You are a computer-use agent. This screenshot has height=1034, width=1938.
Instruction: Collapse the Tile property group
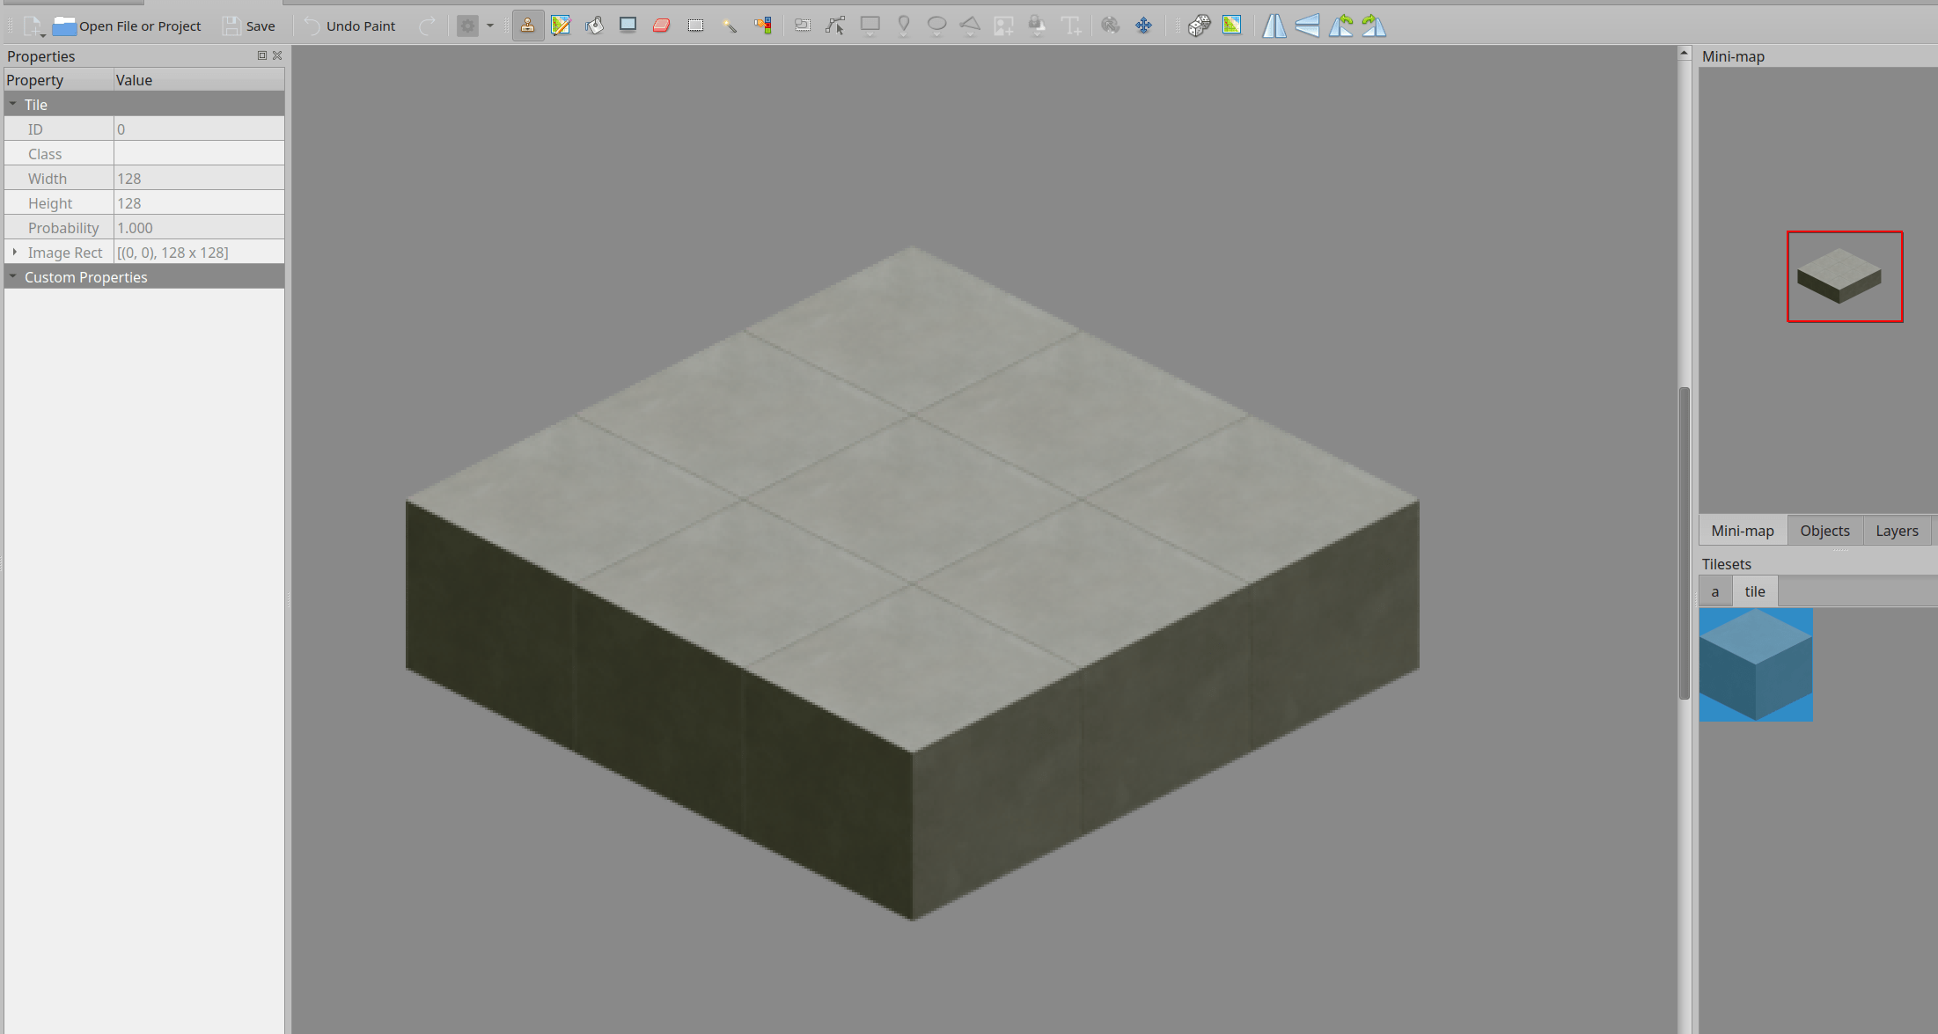[x=13, y=105]
